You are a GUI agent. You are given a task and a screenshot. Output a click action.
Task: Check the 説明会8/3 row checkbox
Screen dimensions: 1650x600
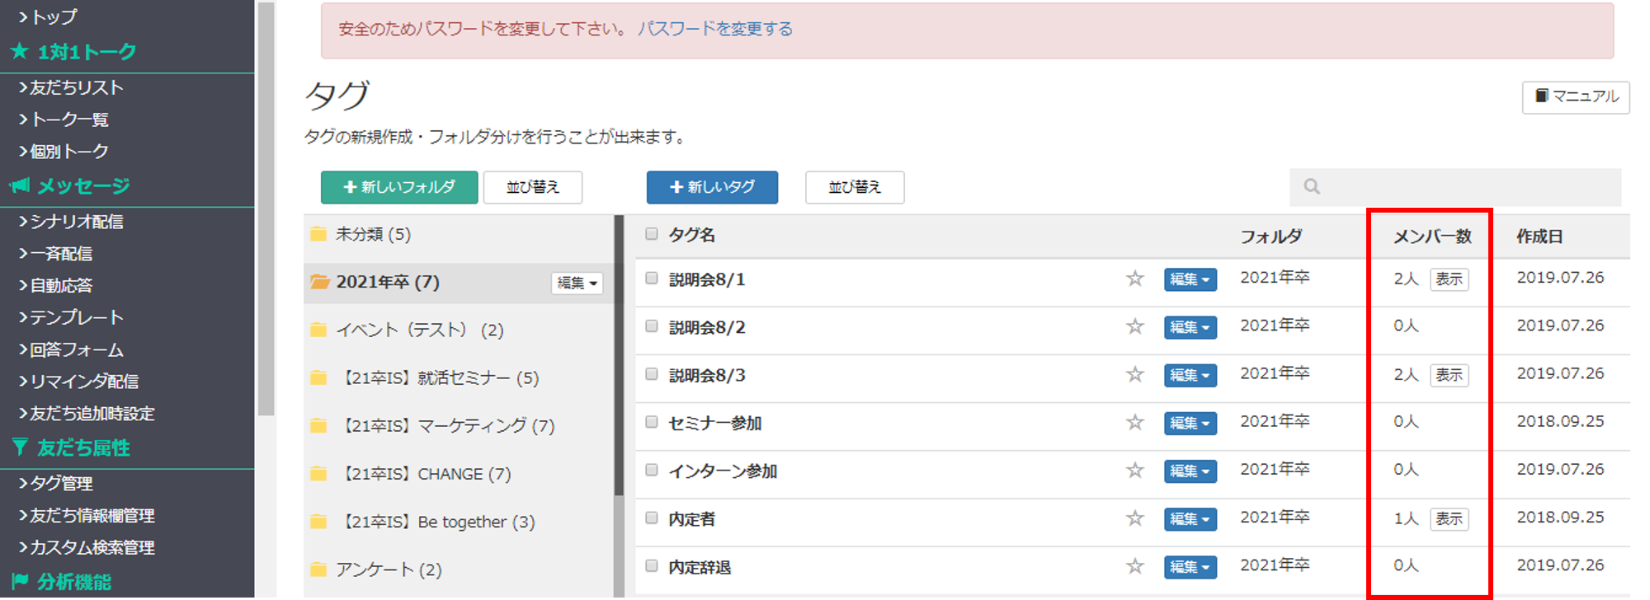(652, 374)
